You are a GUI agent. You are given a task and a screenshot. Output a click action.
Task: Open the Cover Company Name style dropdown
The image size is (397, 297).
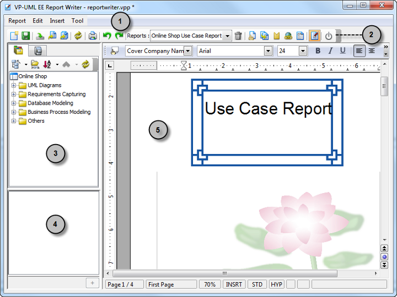[x=188, y=51]
